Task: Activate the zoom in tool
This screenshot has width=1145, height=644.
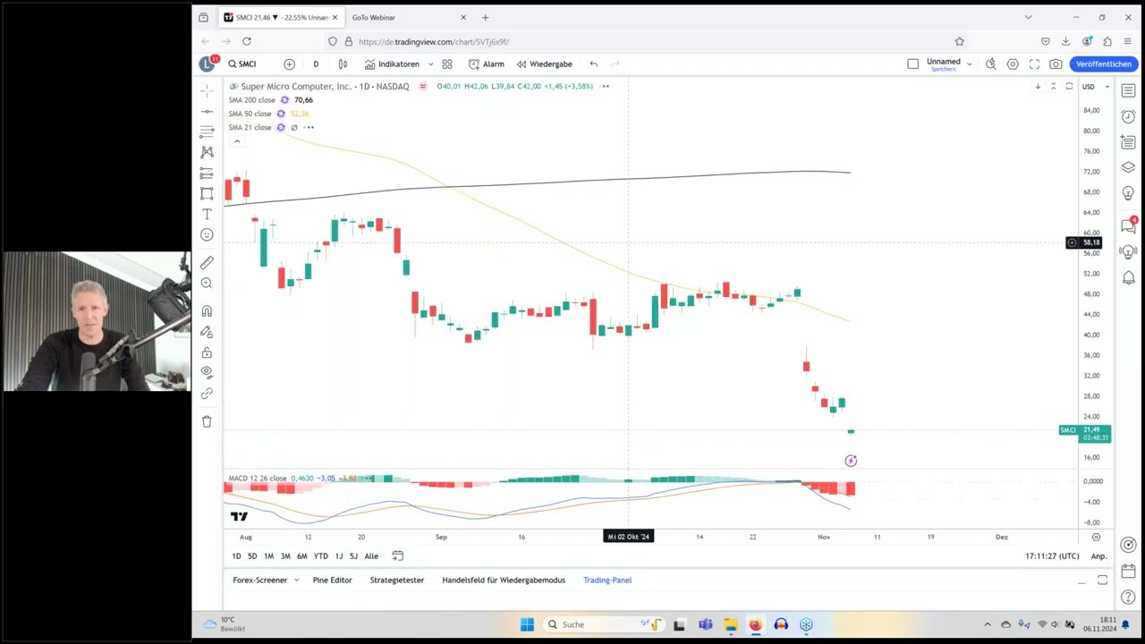Action: 207,283
